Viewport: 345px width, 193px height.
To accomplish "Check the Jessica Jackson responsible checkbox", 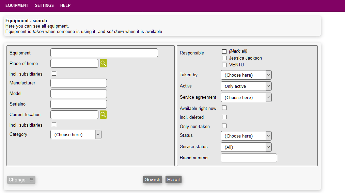I will [224, 58].
